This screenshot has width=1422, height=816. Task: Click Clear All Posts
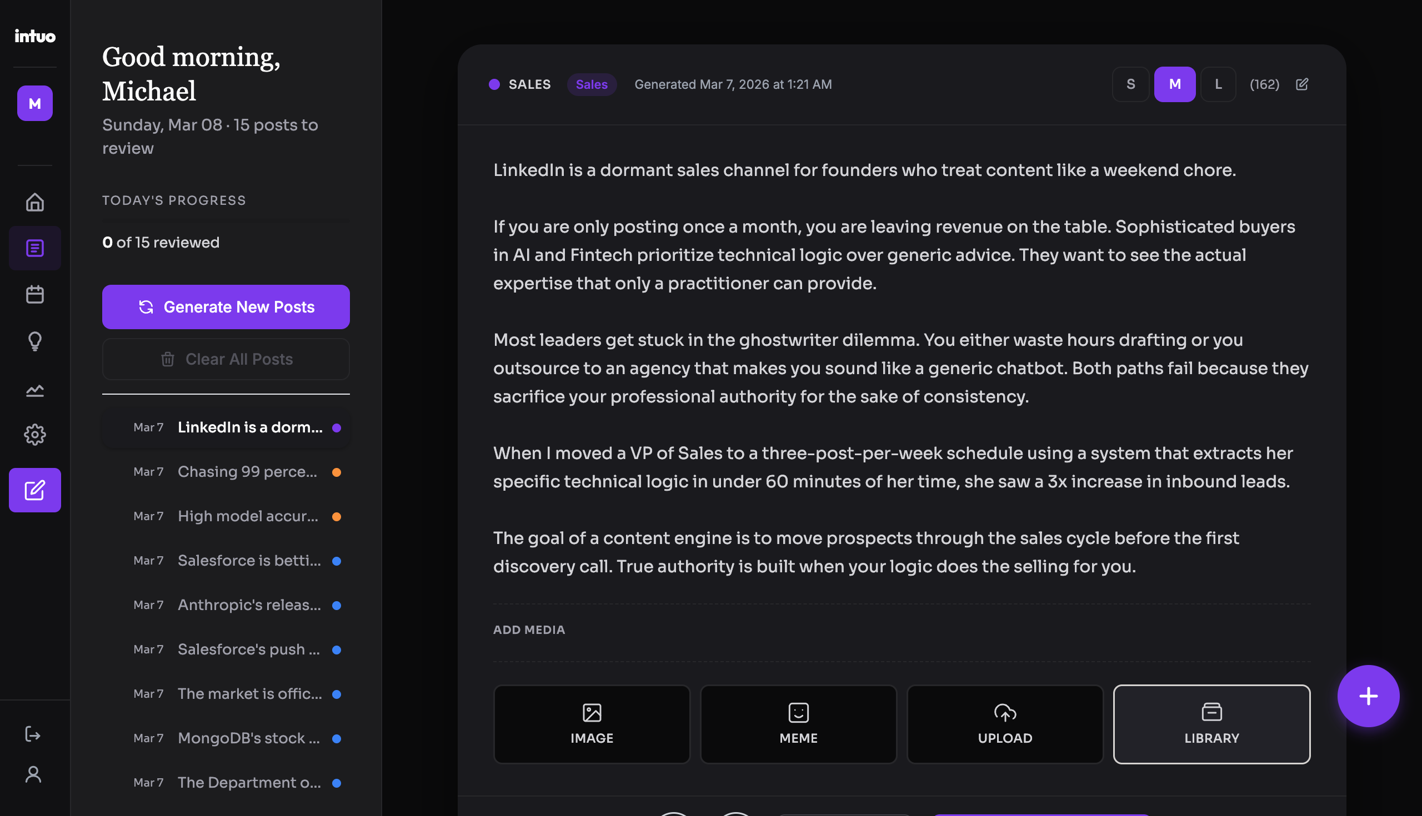tap(226, 359)
